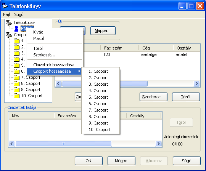
Task: Click the folder icon of 7. Csoport
Action: coord(16,77)
